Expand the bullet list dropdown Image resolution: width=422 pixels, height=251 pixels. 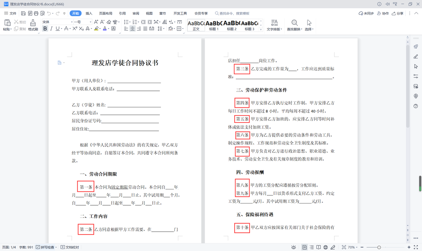[x=130, y=22]
